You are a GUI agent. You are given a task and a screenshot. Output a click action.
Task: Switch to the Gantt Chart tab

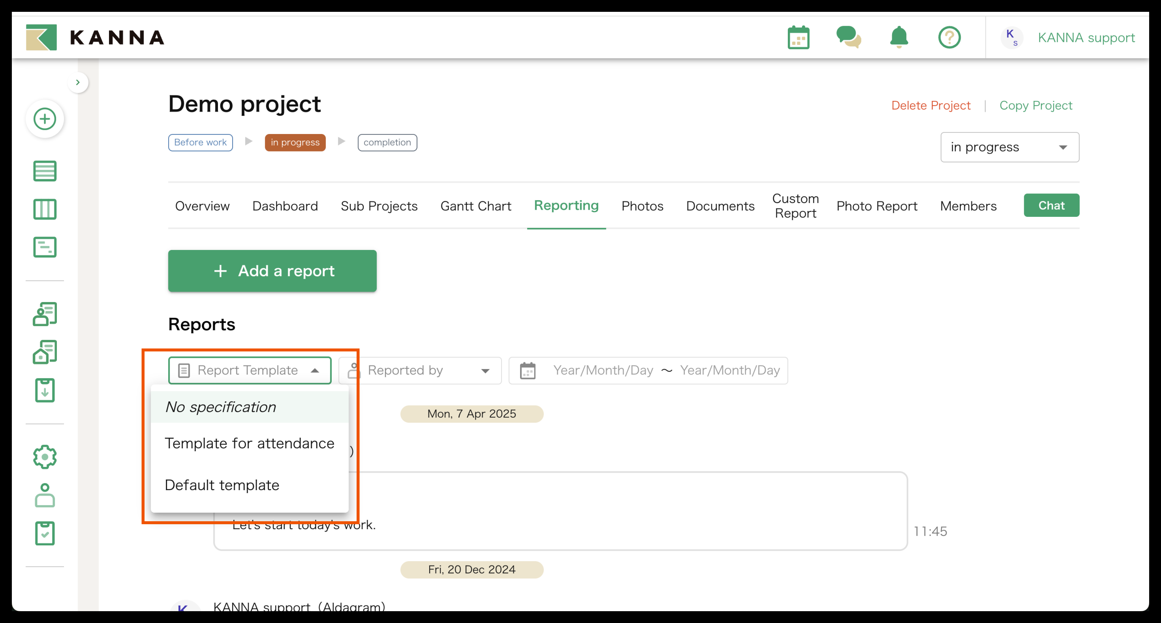click(x=475, y=206)
